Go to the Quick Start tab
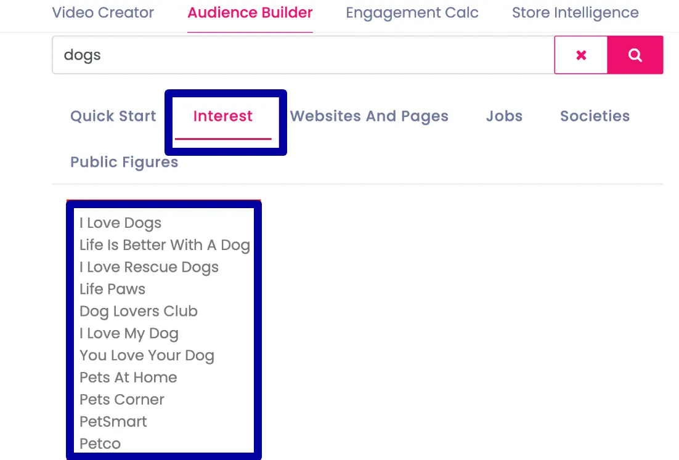 pos(113,116)
